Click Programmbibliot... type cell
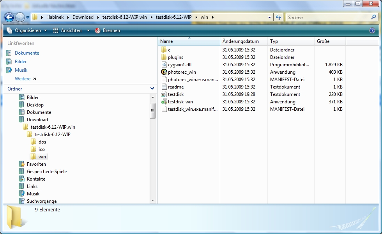Image resolution: width=382 pixels, height=234 pixels. 289,65
